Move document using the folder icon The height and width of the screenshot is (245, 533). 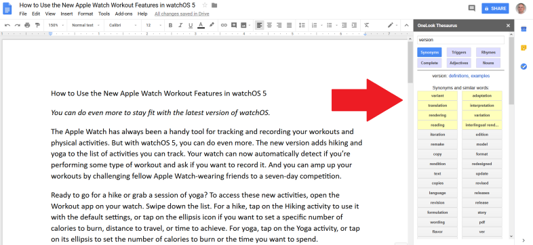click(x=214, y=5)
